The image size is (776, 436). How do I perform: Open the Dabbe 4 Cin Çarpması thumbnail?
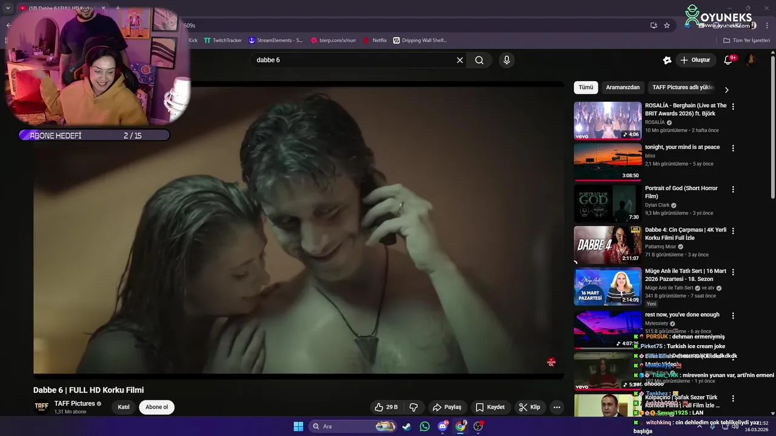pyautogui.click(x=607, y=245)
